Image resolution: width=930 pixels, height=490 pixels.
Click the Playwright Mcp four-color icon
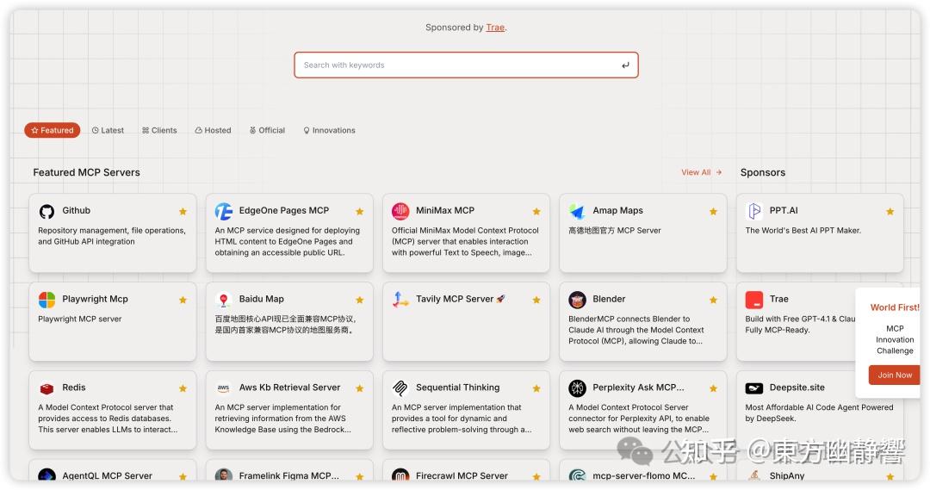[x=46, y=300]
